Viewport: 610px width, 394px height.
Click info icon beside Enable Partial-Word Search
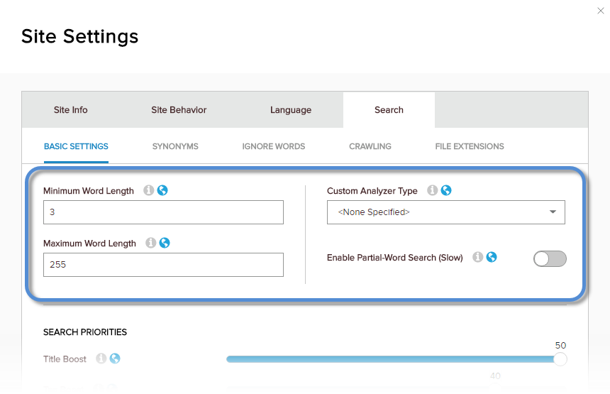coord(478,257)
